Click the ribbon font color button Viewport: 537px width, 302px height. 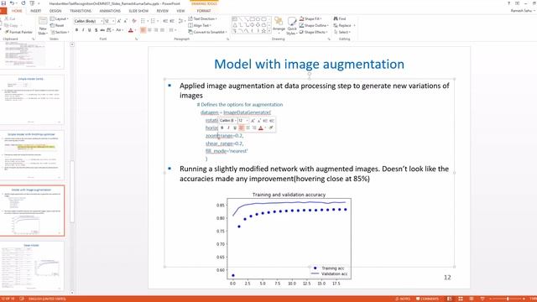pos(131,30)
